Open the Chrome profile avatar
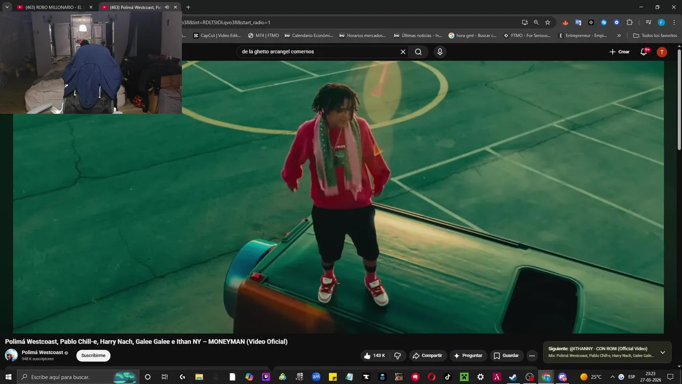682x384 pixels. [661, 22]
